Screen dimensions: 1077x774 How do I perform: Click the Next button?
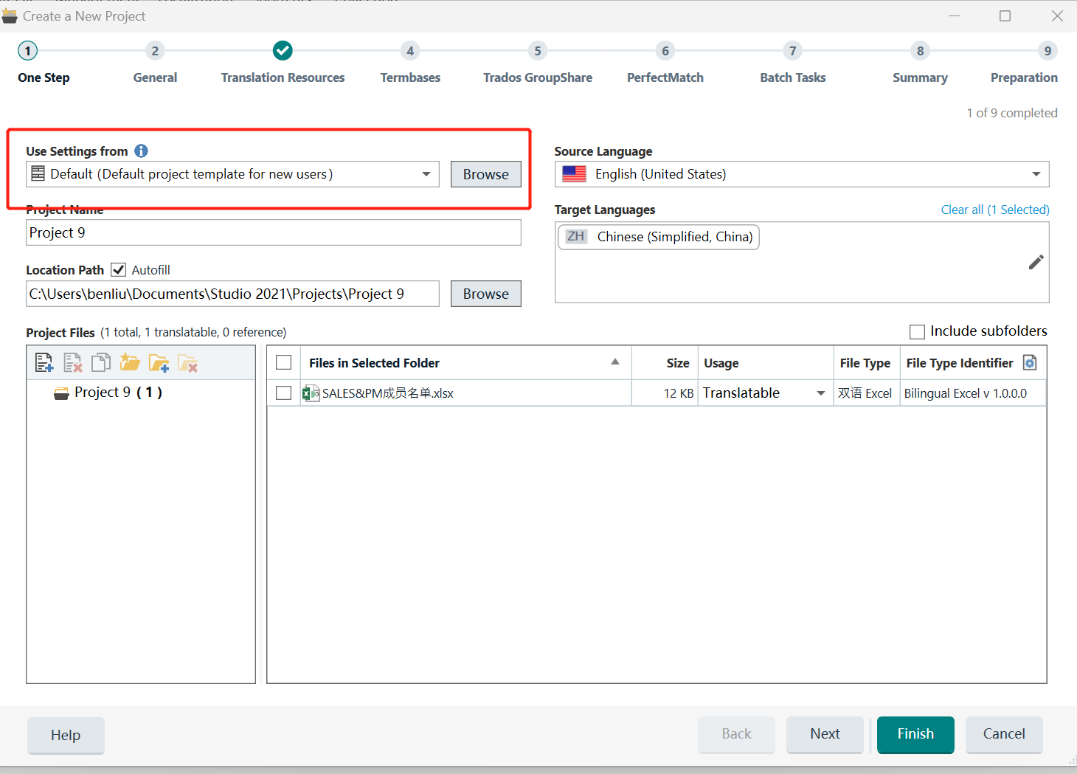point(825,734)
